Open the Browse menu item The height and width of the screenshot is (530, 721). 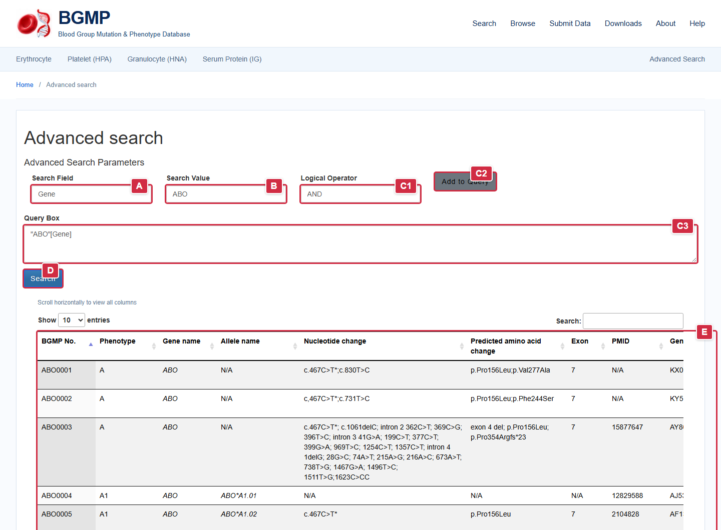[523, 23]
